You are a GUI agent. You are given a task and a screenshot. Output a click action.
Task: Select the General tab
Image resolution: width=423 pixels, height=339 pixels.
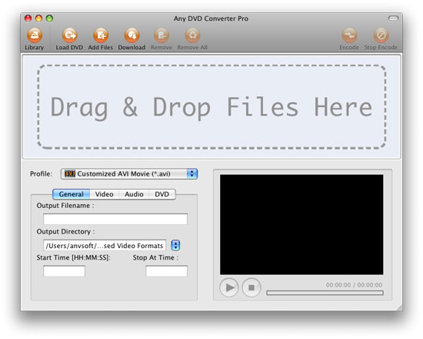pos(72,194)
